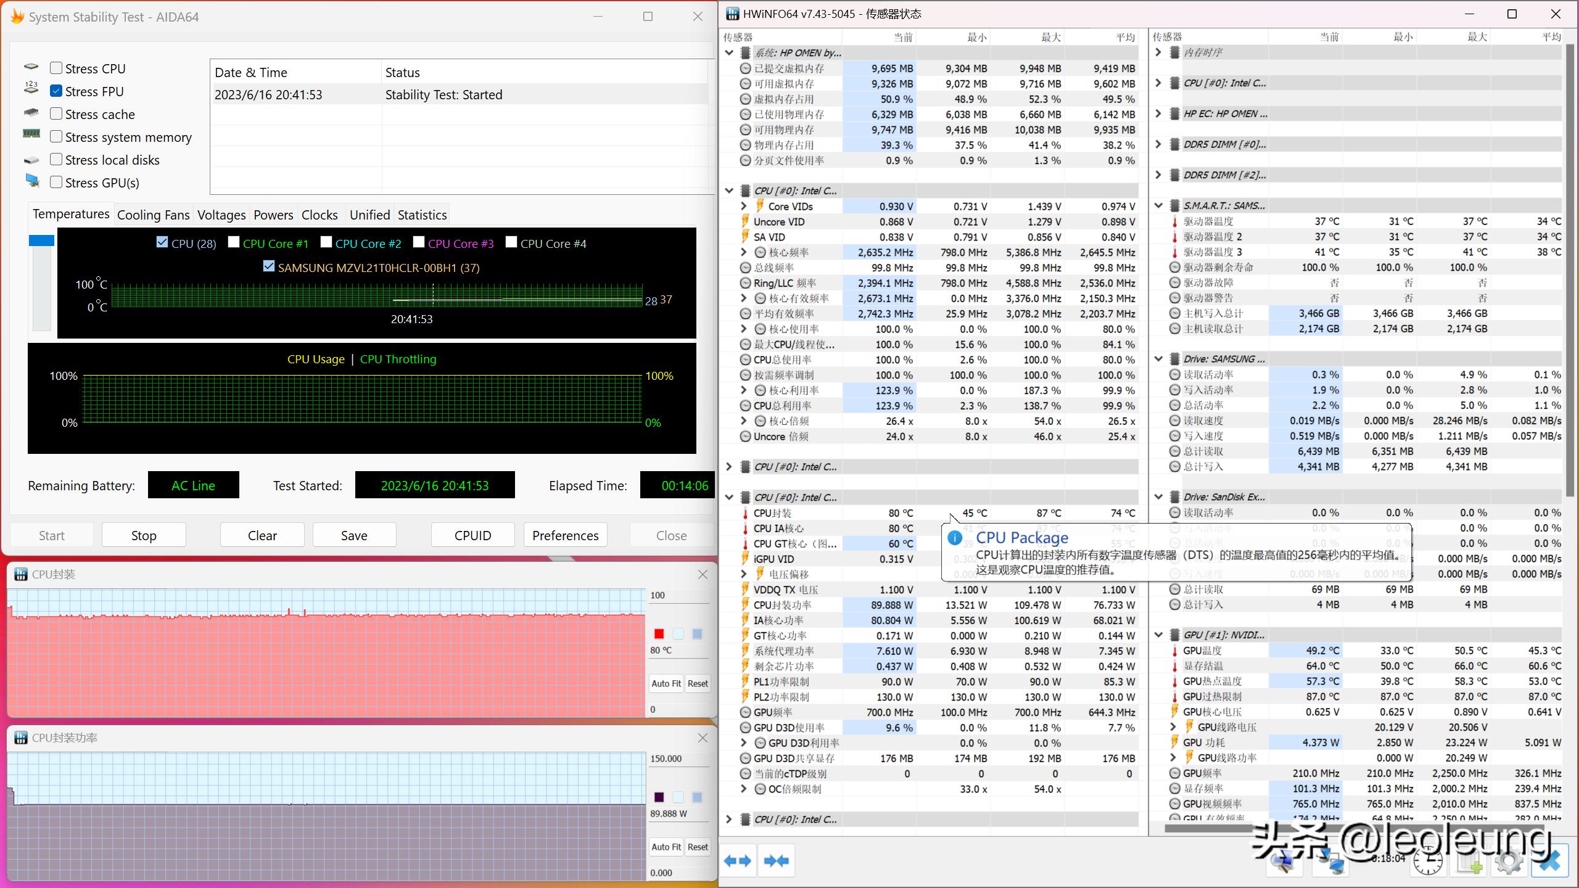Click the red color swatch in CPU封装 graph
Viewport: 1579px width, 888px height.
(x=659, y=634)
